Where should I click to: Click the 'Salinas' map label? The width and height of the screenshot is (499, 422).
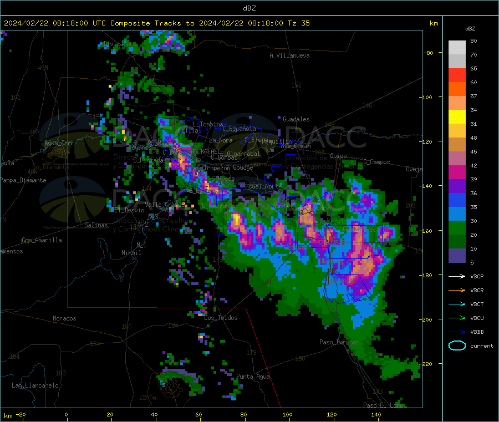96,225
